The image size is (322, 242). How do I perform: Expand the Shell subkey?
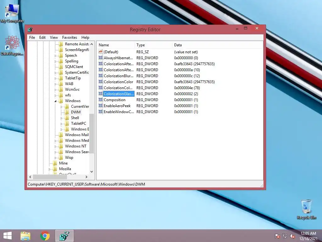(x=61, y=118)
